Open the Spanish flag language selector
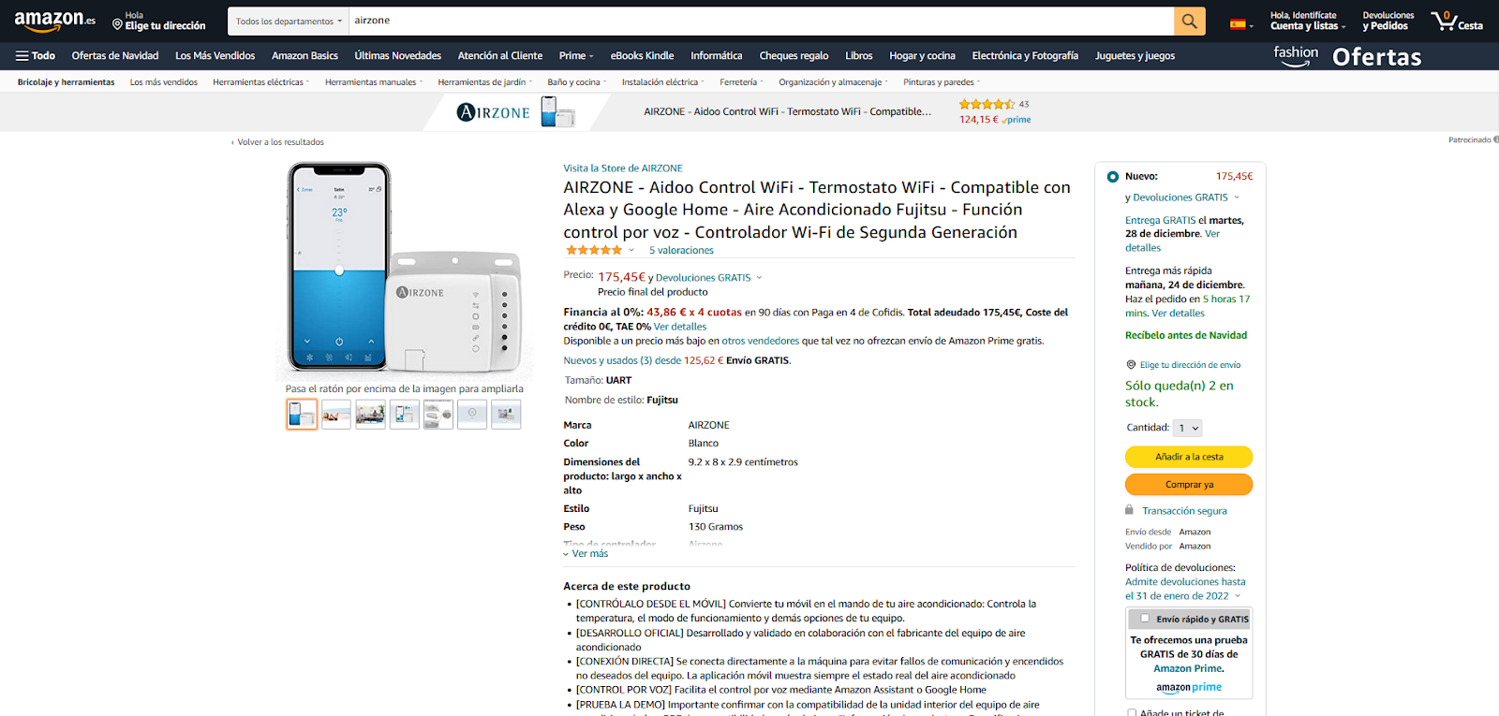 [1241, 23]
